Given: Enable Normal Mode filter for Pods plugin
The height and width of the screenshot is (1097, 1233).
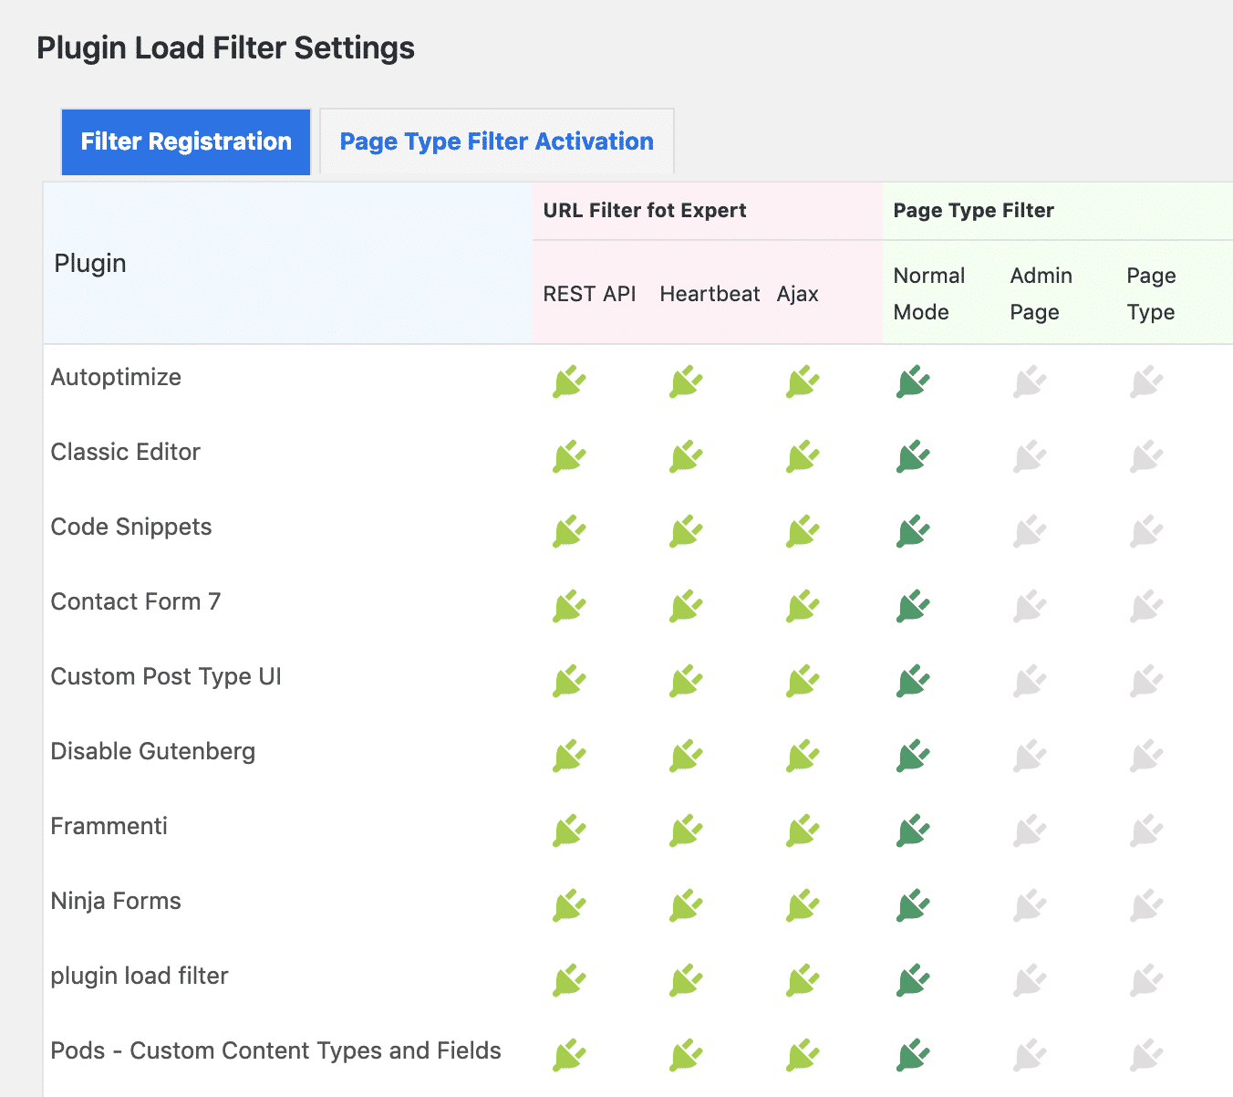Looking at the screenshot, I should point(912,1055).
